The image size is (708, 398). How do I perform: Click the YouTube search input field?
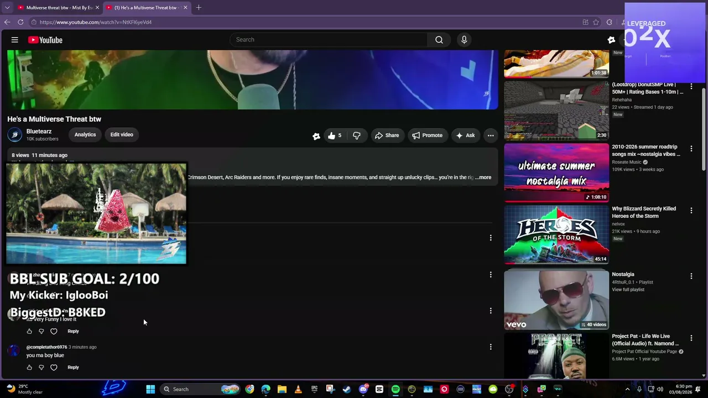(329, 40)
